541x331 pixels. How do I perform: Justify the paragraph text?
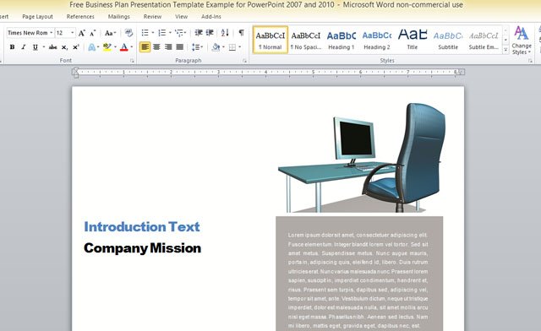coord(180,47)
